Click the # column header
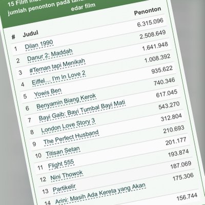The width and height of the screenshot is (205, 205). point(13,36)
